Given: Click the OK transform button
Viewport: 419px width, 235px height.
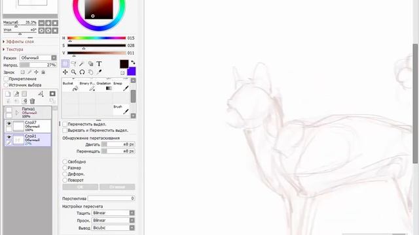Looking at the screenshot, I should coord(80,187).
